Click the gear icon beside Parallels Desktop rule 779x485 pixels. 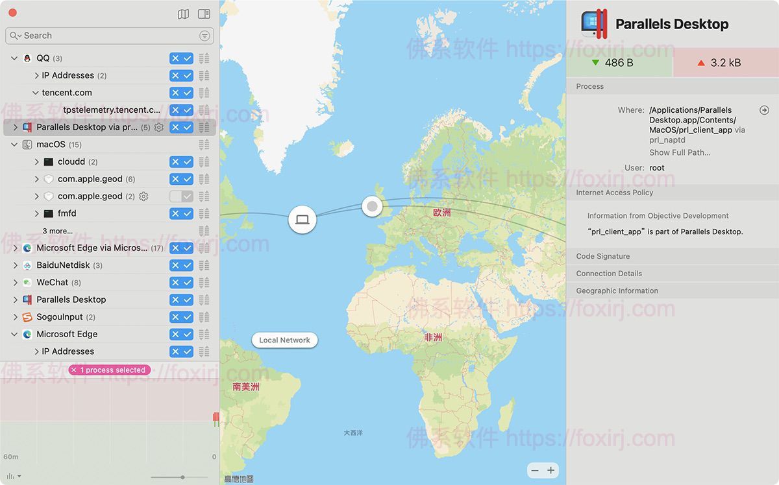tap(158, 128)
